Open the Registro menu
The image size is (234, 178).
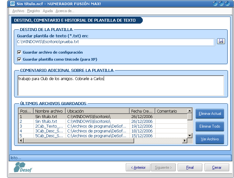click(33, 11)
